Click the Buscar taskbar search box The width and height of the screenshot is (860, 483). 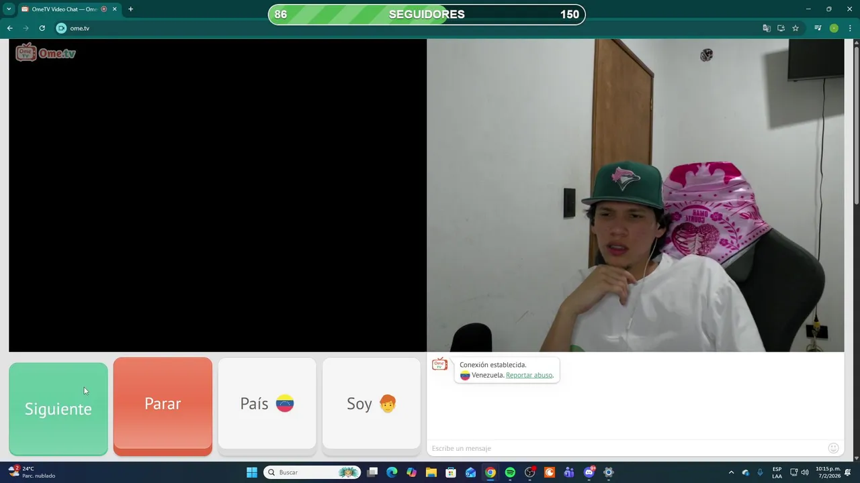[x=312, y=472]
